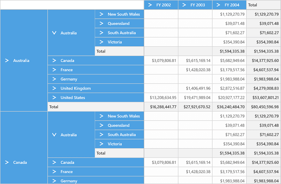Expand the outer Australia row group
281x184 pixels.
7,61
